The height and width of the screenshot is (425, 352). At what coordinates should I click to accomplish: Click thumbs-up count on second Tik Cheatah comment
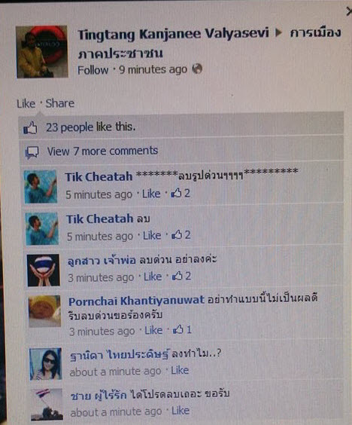click(x=181, y=234)
